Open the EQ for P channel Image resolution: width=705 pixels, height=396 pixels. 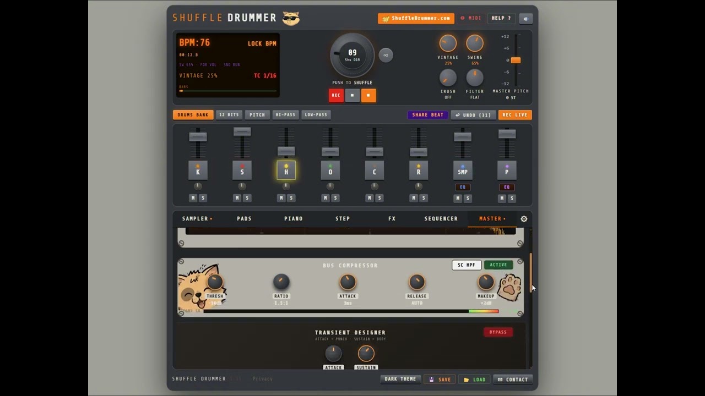tap(507, 187)
